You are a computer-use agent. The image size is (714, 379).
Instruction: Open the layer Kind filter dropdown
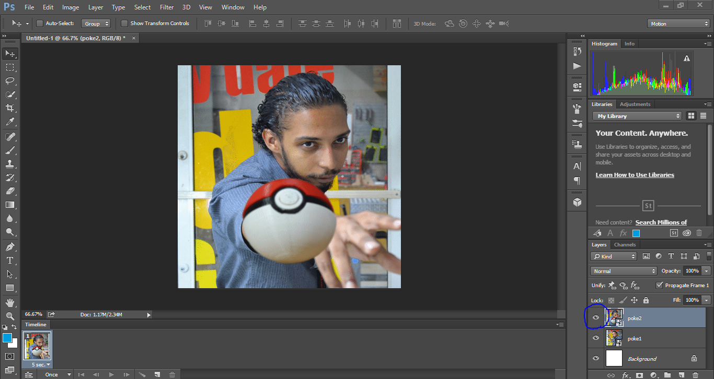click(614, 256)
